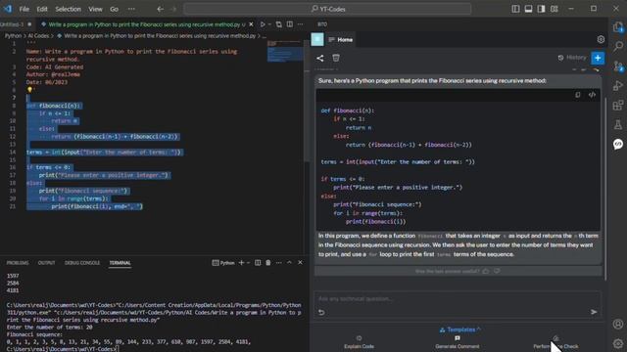627x352 pixels.
Task: Click the Blackbox logo icon
Action: tap(317, 39)
